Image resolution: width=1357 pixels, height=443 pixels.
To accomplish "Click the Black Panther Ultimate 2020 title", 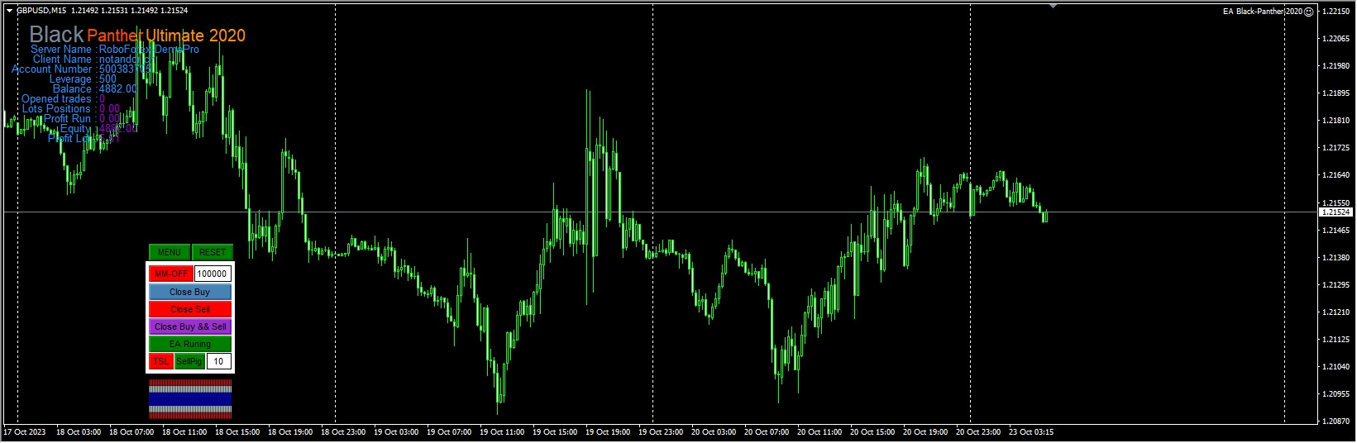I will tap(137, 35).
